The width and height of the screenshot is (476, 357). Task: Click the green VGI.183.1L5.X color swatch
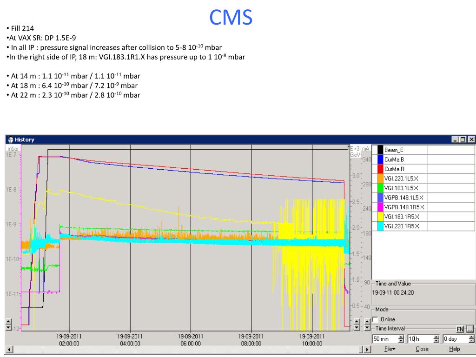[x=380, y=188]
